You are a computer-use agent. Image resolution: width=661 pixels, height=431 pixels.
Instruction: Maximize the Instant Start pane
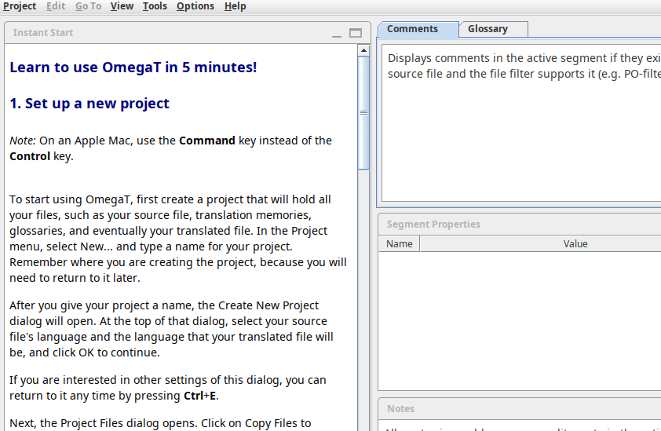tap(356, 33)
